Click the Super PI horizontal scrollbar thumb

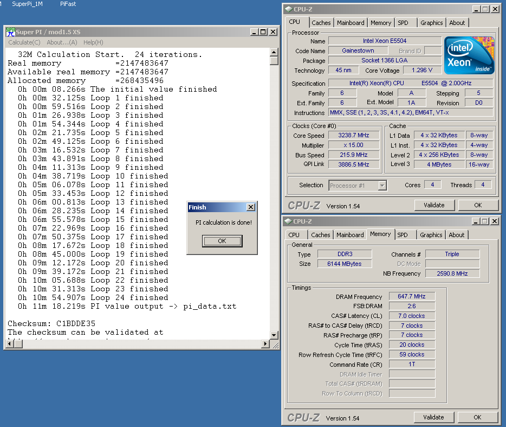(x=18, y=344)
